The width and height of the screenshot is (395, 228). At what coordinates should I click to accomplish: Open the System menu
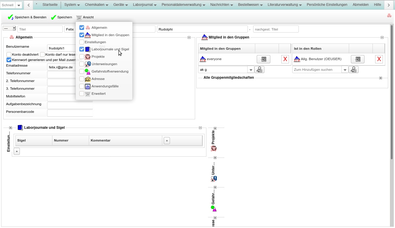click(x=72, y=5)
